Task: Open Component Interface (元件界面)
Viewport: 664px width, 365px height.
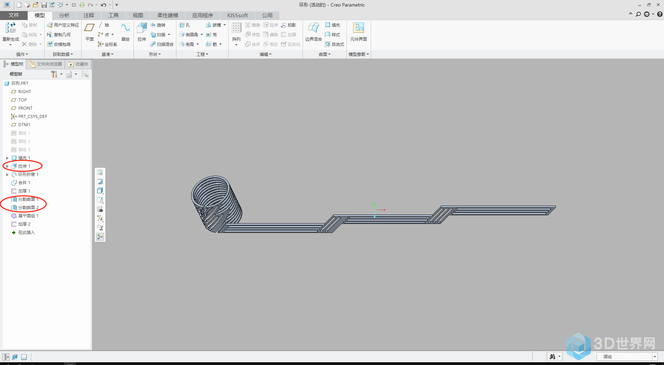Action: click(x=359, y=32)
